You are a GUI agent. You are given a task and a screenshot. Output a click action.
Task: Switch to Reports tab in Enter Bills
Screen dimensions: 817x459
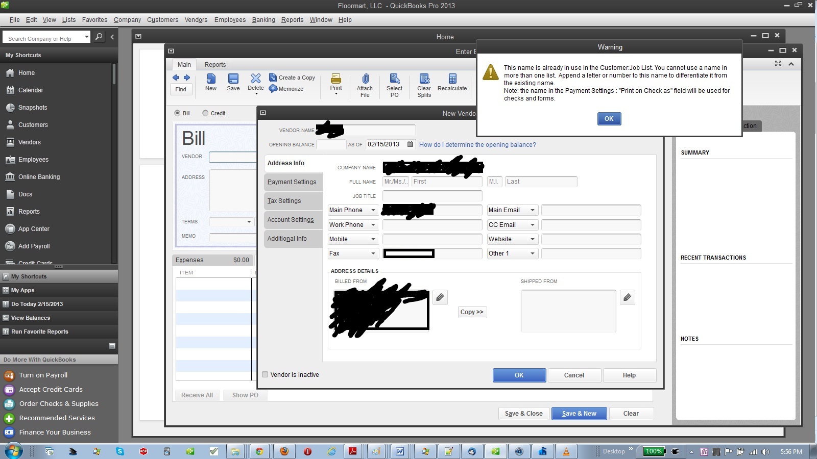coord(215,65)
